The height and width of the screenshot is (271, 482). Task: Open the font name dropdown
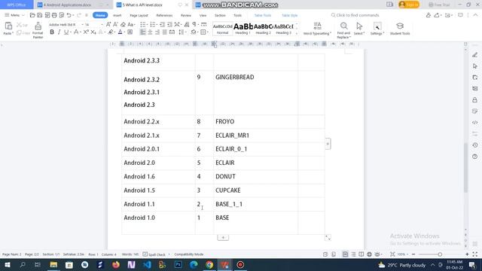[82, 25]
